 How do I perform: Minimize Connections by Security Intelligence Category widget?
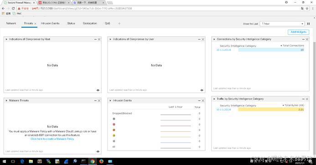coord(303,39)
